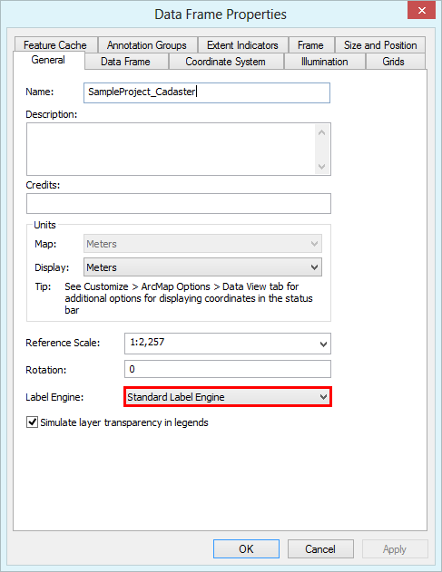Open the Annotation Groups tab
442x572 pixels.
click(147, 44)
